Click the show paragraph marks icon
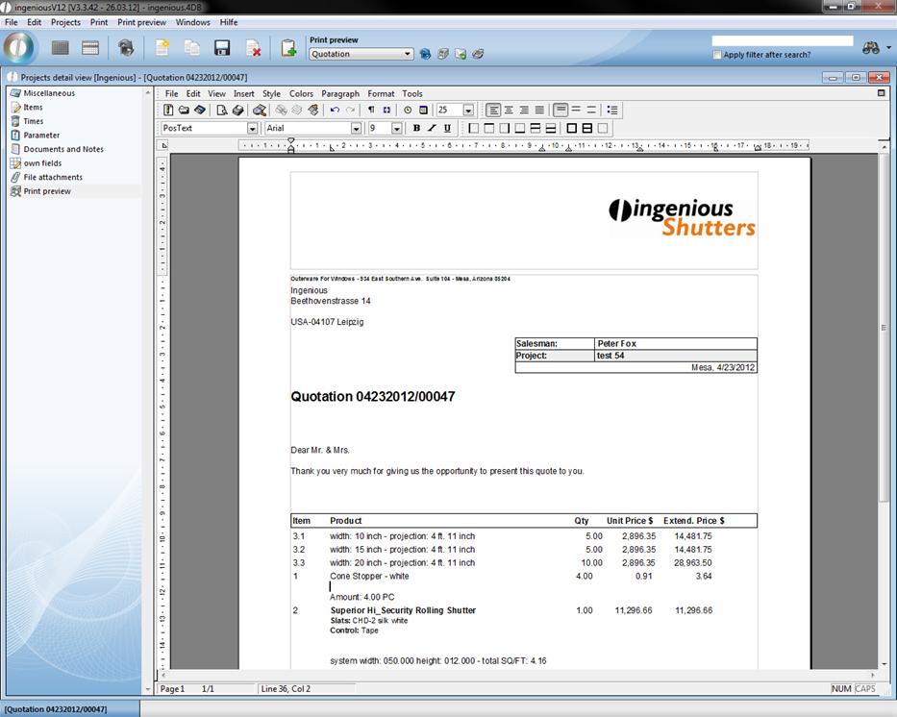Image resolution: width=897 pixels, height=717 pixels. pos(371,111)
